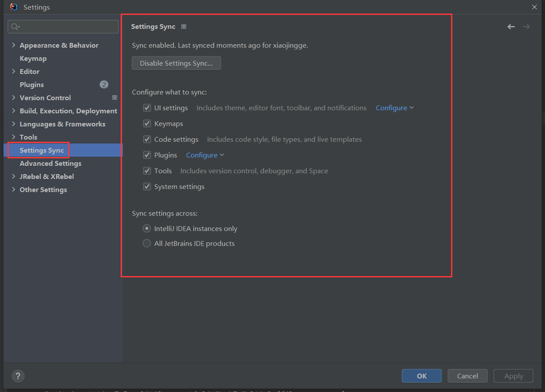The height and width of the screenshot is (392, 545).
Task: Toggle the Keymaps sync checkbox
Action: click(x=147, y=124)
